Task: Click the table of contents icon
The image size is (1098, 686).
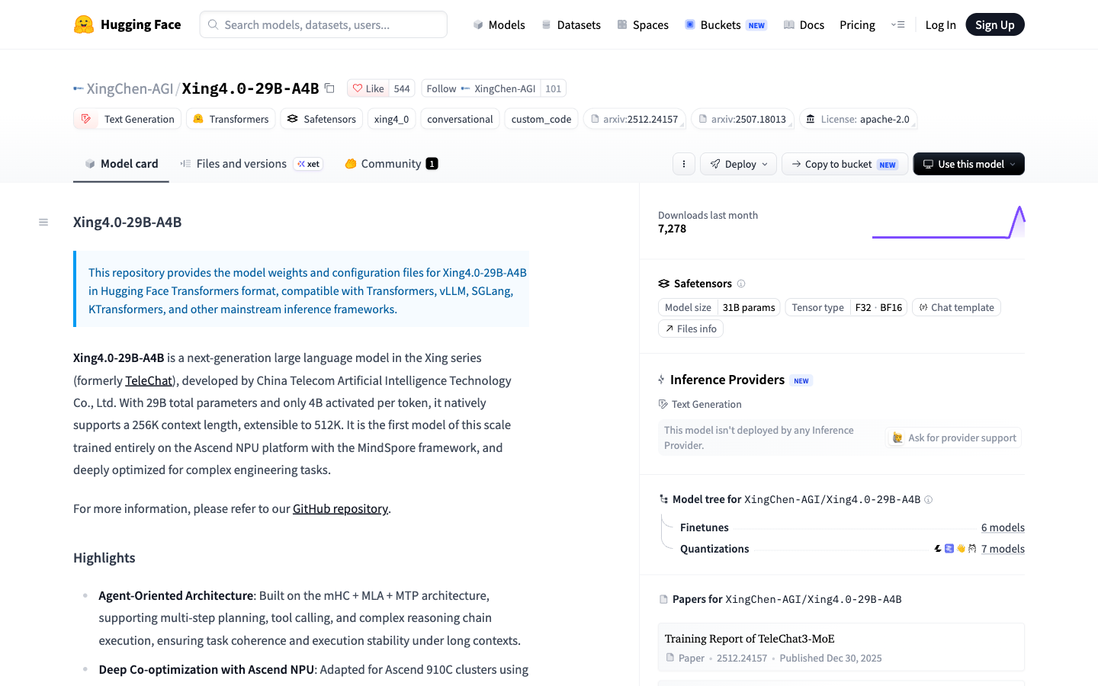Action: tap(43, 223)
